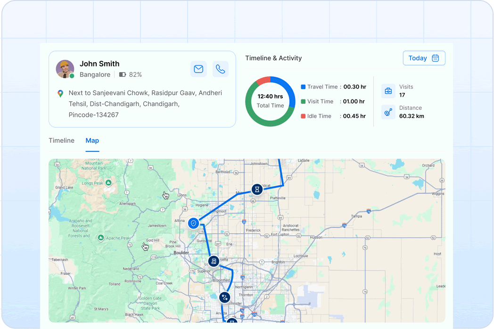
Task: Click the hourglass marker near Platteville
Action: pos(257,189)
